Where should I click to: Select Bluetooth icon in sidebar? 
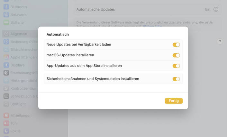[6, 7]
